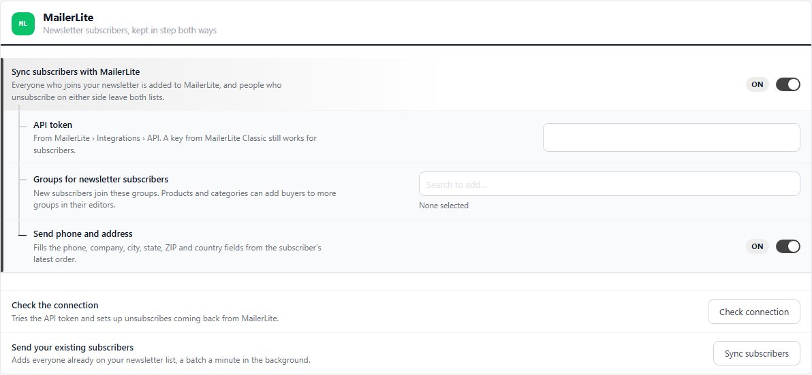Click the 'API token' setting label
812x375 pixels.
tap(53, 125)
